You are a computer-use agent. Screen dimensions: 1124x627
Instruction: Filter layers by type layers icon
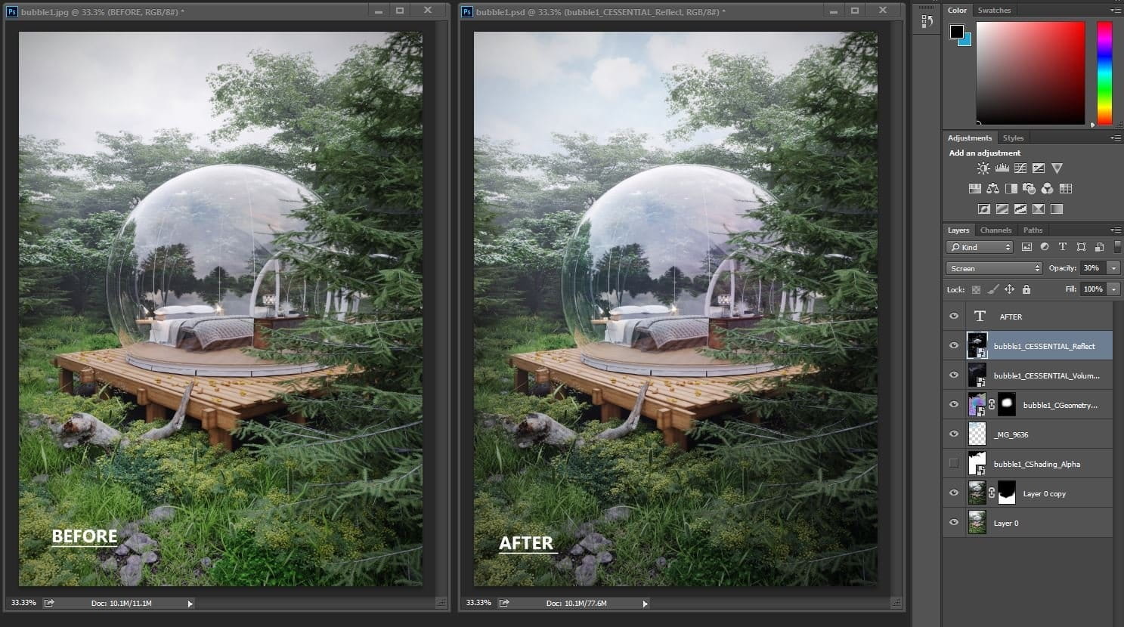[1063, 247]
